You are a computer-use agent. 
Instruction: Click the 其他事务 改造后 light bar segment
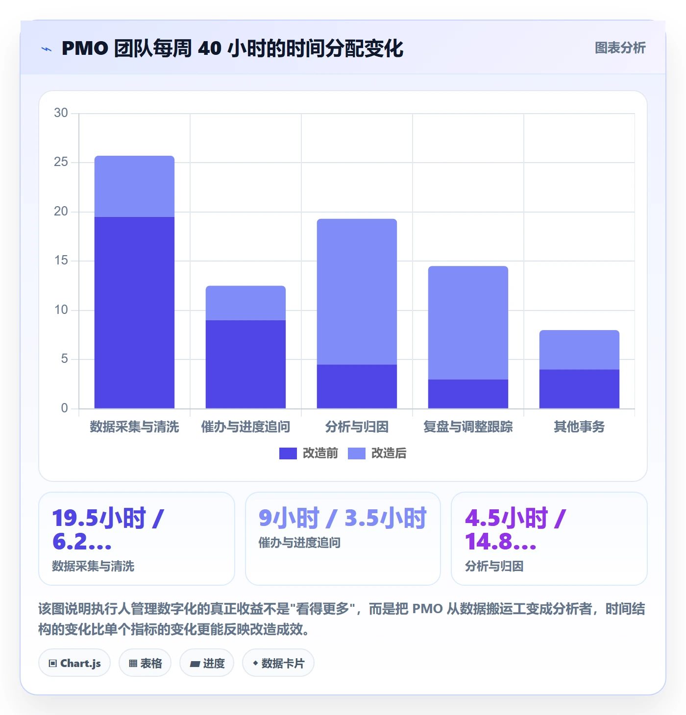(x=579, y=350)
